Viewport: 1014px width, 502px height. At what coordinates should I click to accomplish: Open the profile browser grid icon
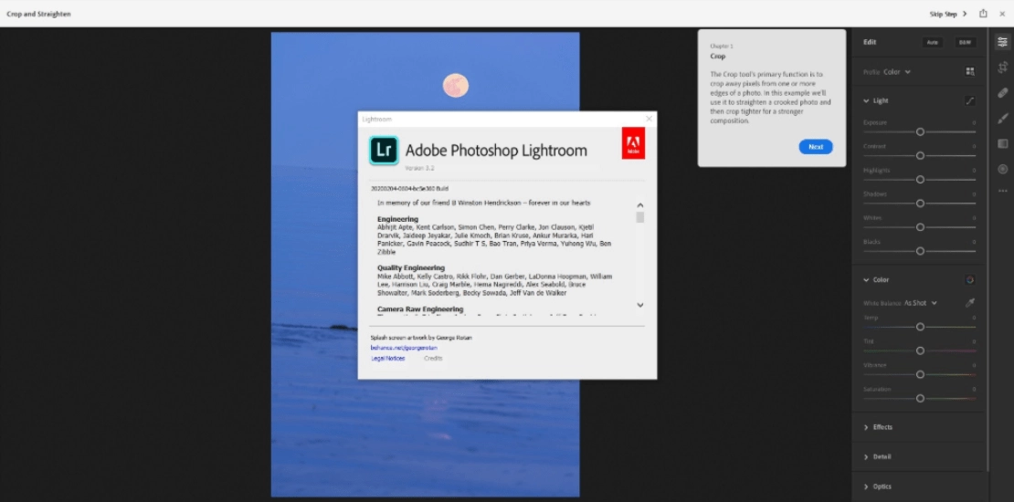969,72
